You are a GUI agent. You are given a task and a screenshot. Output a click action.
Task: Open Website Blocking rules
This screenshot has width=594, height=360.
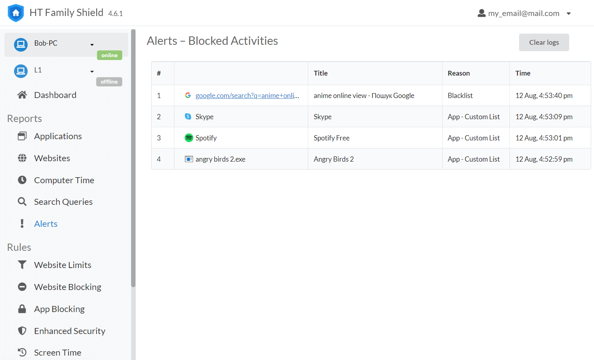click(68, 287)
